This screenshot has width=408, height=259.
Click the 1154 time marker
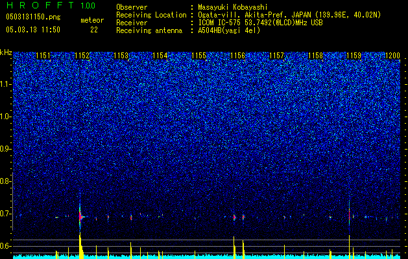160,56
